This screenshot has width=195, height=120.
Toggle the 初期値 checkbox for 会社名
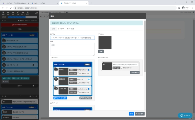coord(89,70)
